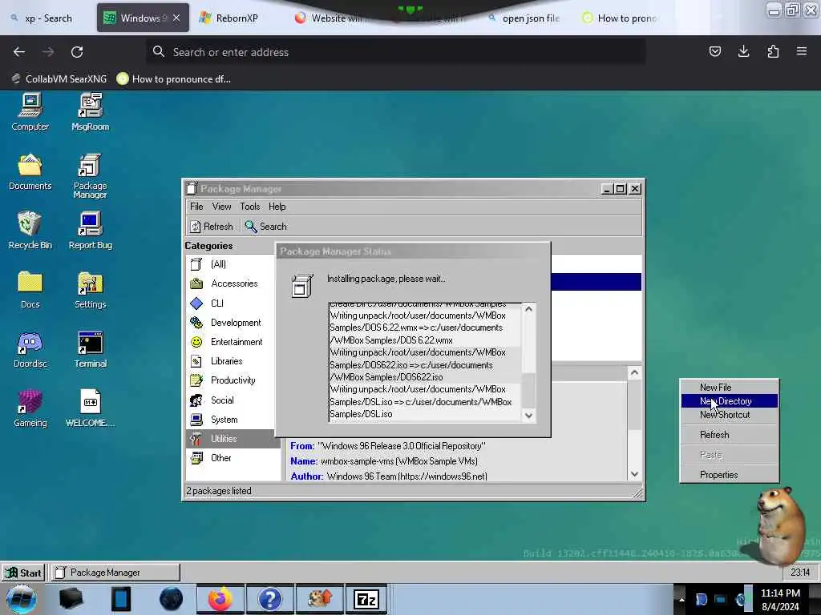The width and height of the screenshot is (821, 615).
Task: Select the CLI category
Action: pos(230,303)
